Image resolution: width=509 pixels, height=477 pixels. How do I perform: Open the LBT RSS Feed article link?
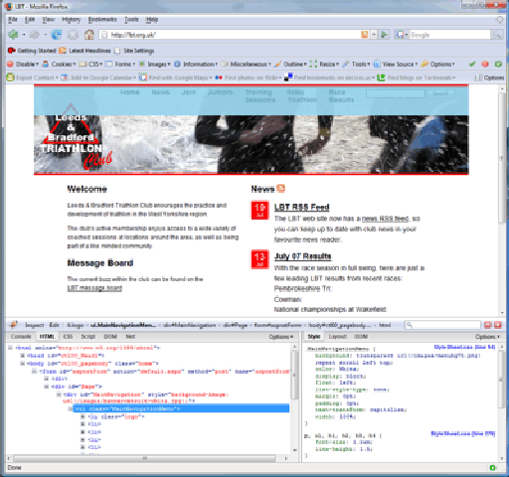click(x=301, y=208)
